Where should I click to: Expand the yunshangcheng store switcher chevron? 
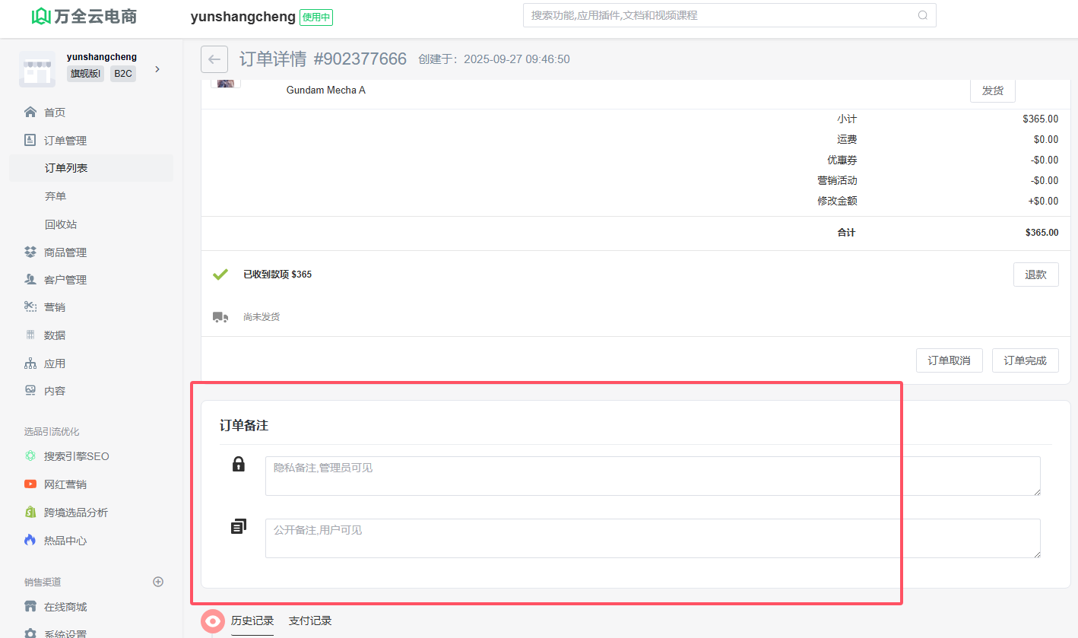pyautogui.click(x=157, y=69)
